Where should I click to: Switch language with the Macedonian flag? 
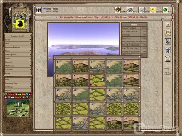(x=23, y=95)
